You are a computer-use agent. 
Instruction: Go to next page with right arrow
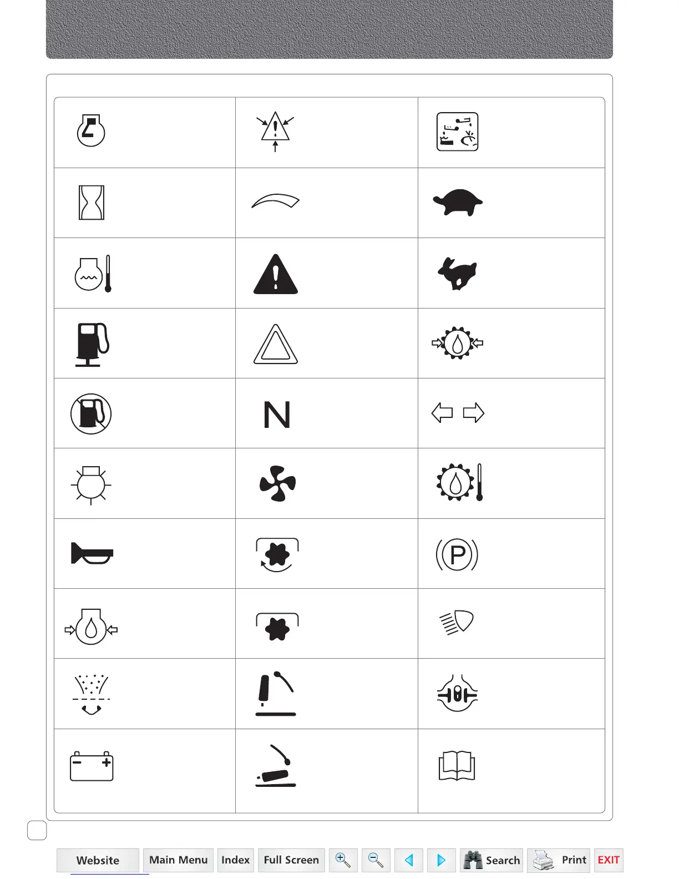442,860
